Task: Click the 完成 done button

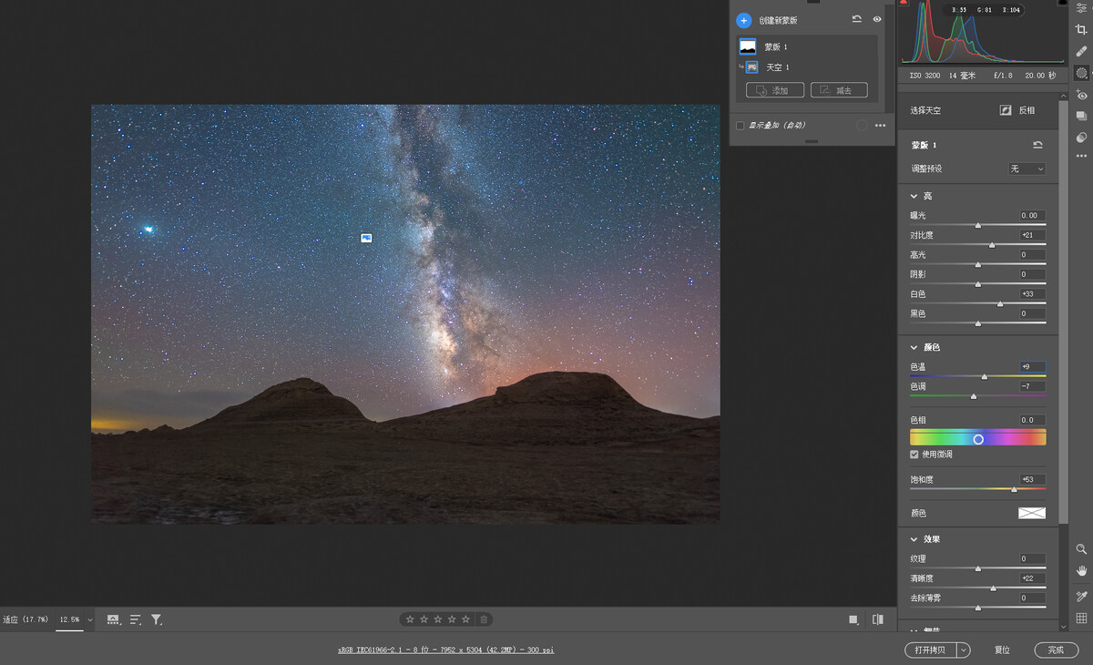Action: (1057, 650)
